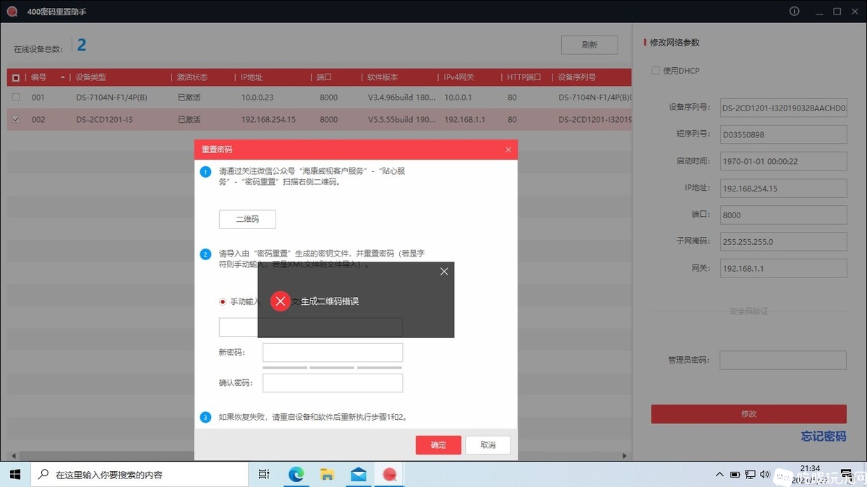Open the info icon in title bar
Screen dimensions: 867x487
pos(794,11)
